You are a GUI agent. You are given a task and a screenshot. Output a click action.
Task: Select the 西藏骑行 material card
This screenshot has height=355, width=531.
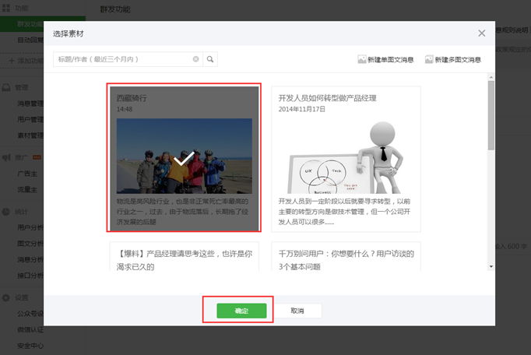184,159
